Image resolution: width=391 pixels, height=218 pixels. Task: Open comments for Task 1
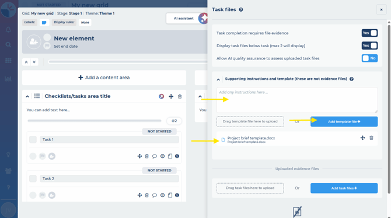[154, 156]
